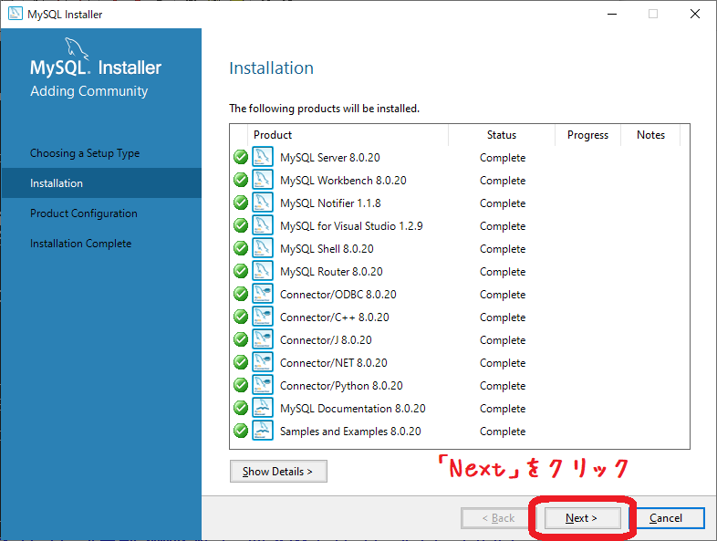
Task: Click the MySQL Installer title bar icon
Action: [x=16, y=14]
